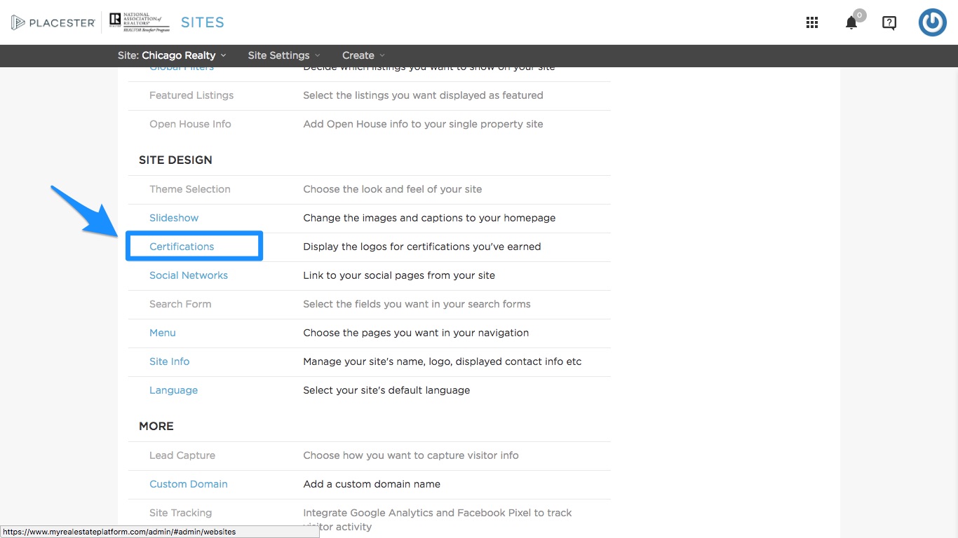This screenshot has height=538, width=958.
Task: Click 'Link to your social pages from your site'
Action: point(399,275)
